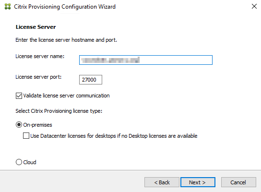
Task: Click 'Enter the license server hostname and port.' text
Action: pos(66,40)
